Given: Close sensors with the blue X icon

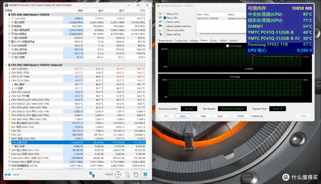Looking at the screenshot, I should [x=145, y=175].
